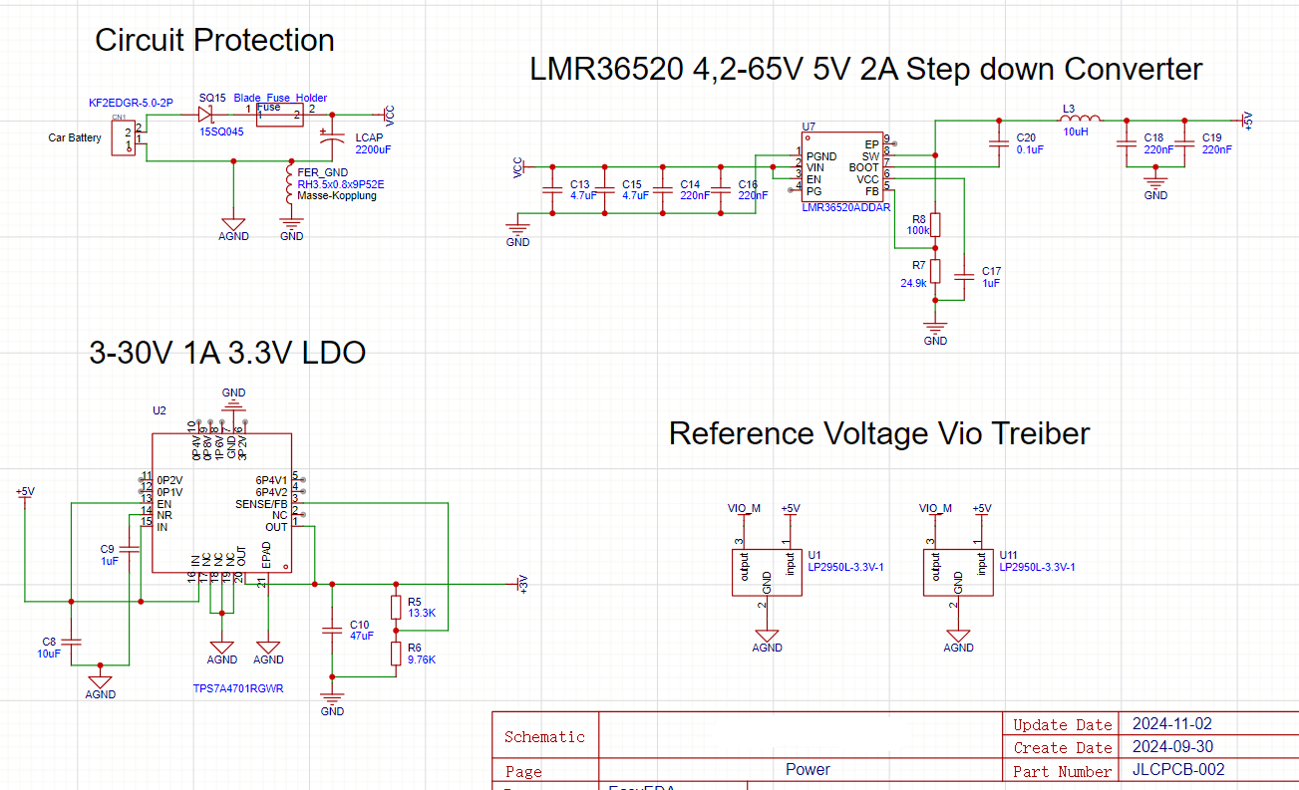Click the VIO_M net label above U1
Screen dimensions: 1299x790
point(744,508)
